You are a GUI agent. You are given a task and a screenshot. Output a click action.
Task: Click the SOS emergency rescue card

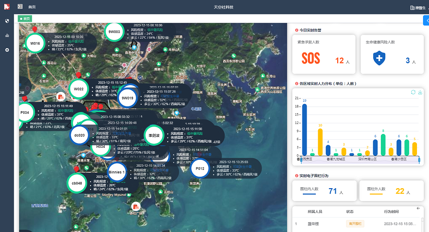pos(323,54)
